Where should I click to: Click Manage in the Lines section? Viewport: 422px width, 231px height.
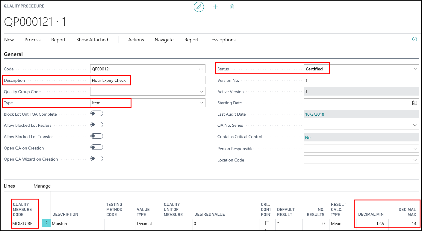[42, 186]
